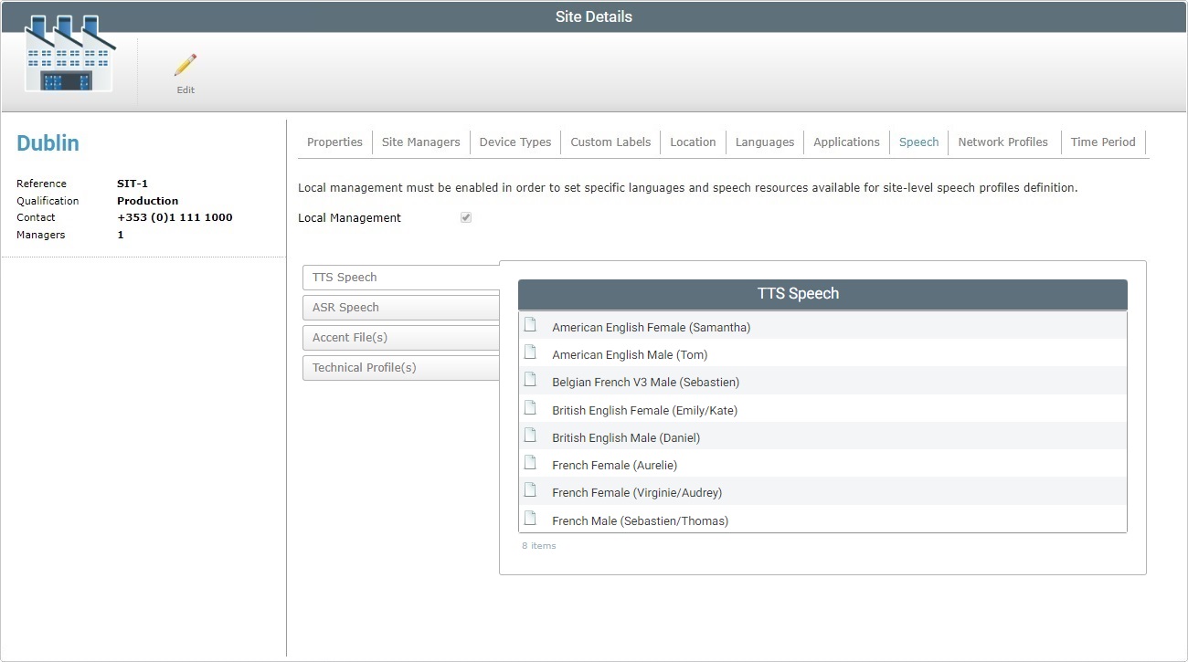Click file icon beside British English Female (Emily/Kate)
1188x662 pixels.
tap(530, 409)
